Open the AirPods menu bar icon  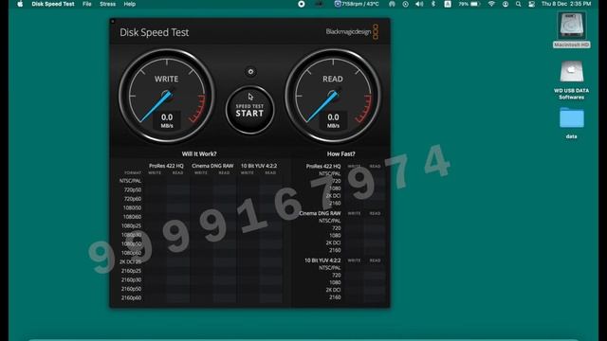pyautogui.click(x=392, y=4)
